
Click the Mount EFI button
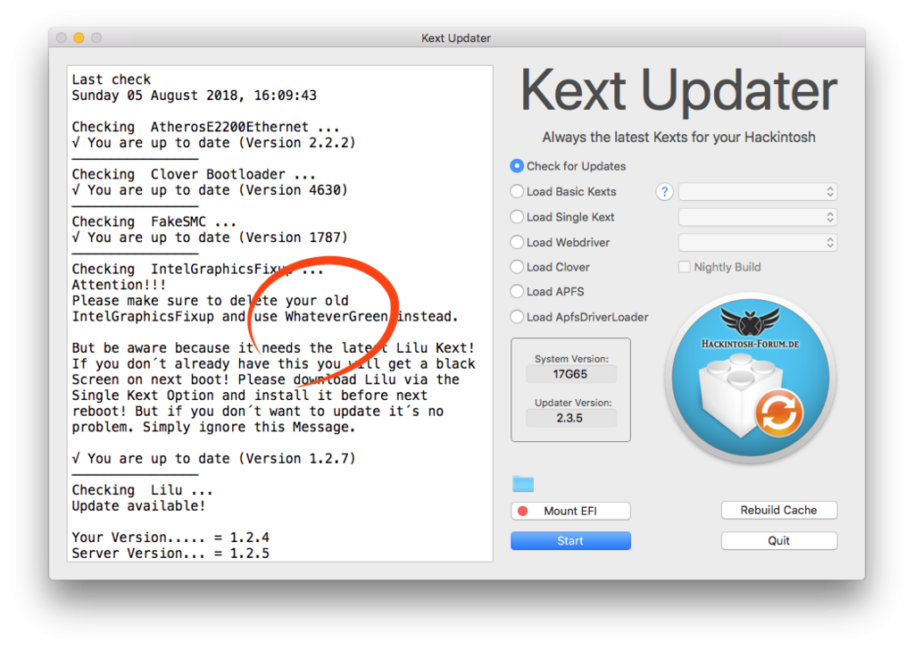point(570,512)
